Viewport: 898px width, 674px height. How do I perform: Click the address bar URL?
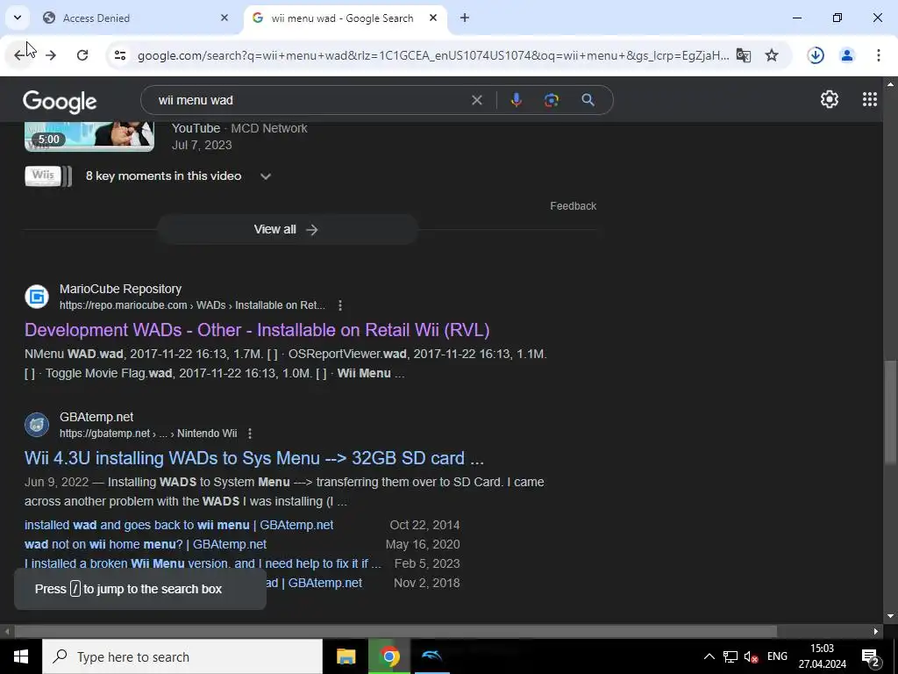433,55
